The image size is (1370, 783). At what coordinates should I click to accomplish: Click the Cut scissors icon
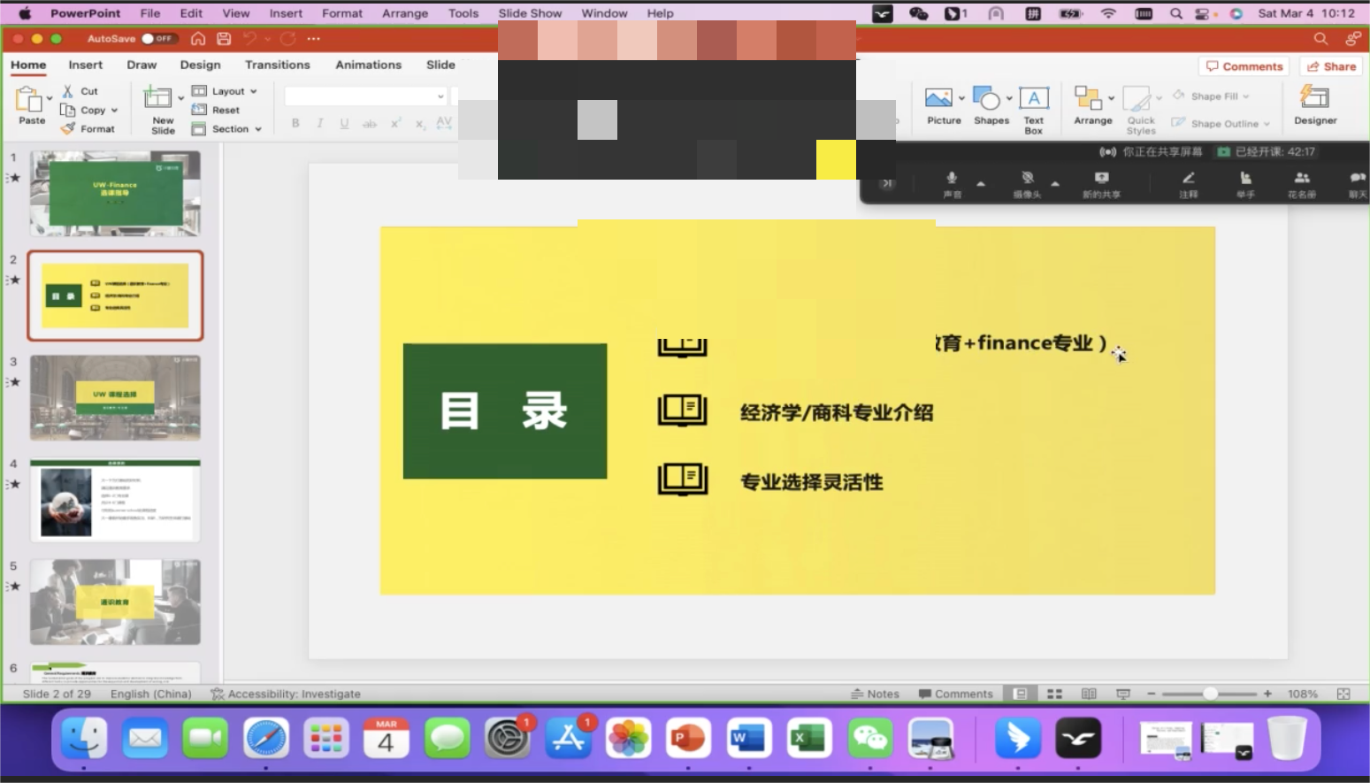[68, 91]
